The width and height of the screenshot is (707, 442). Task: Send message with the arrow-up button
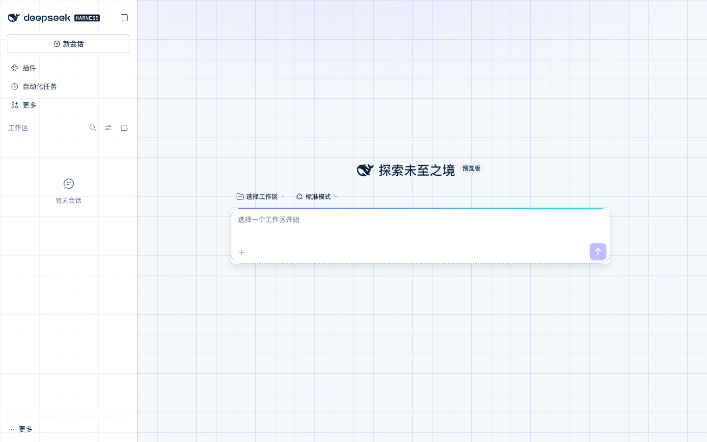click(598, 251)
